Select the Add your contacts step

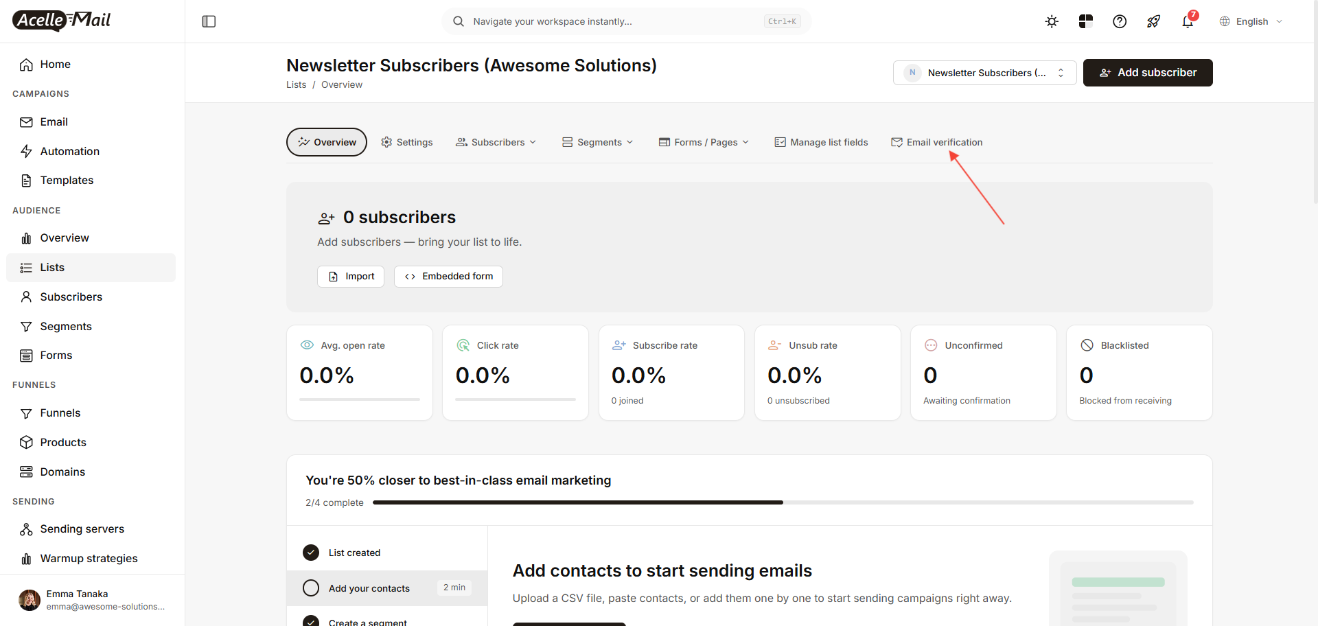coord(387,588)
